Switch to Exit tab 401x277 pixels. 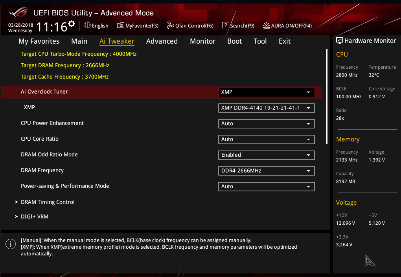[x=285, y=41]
